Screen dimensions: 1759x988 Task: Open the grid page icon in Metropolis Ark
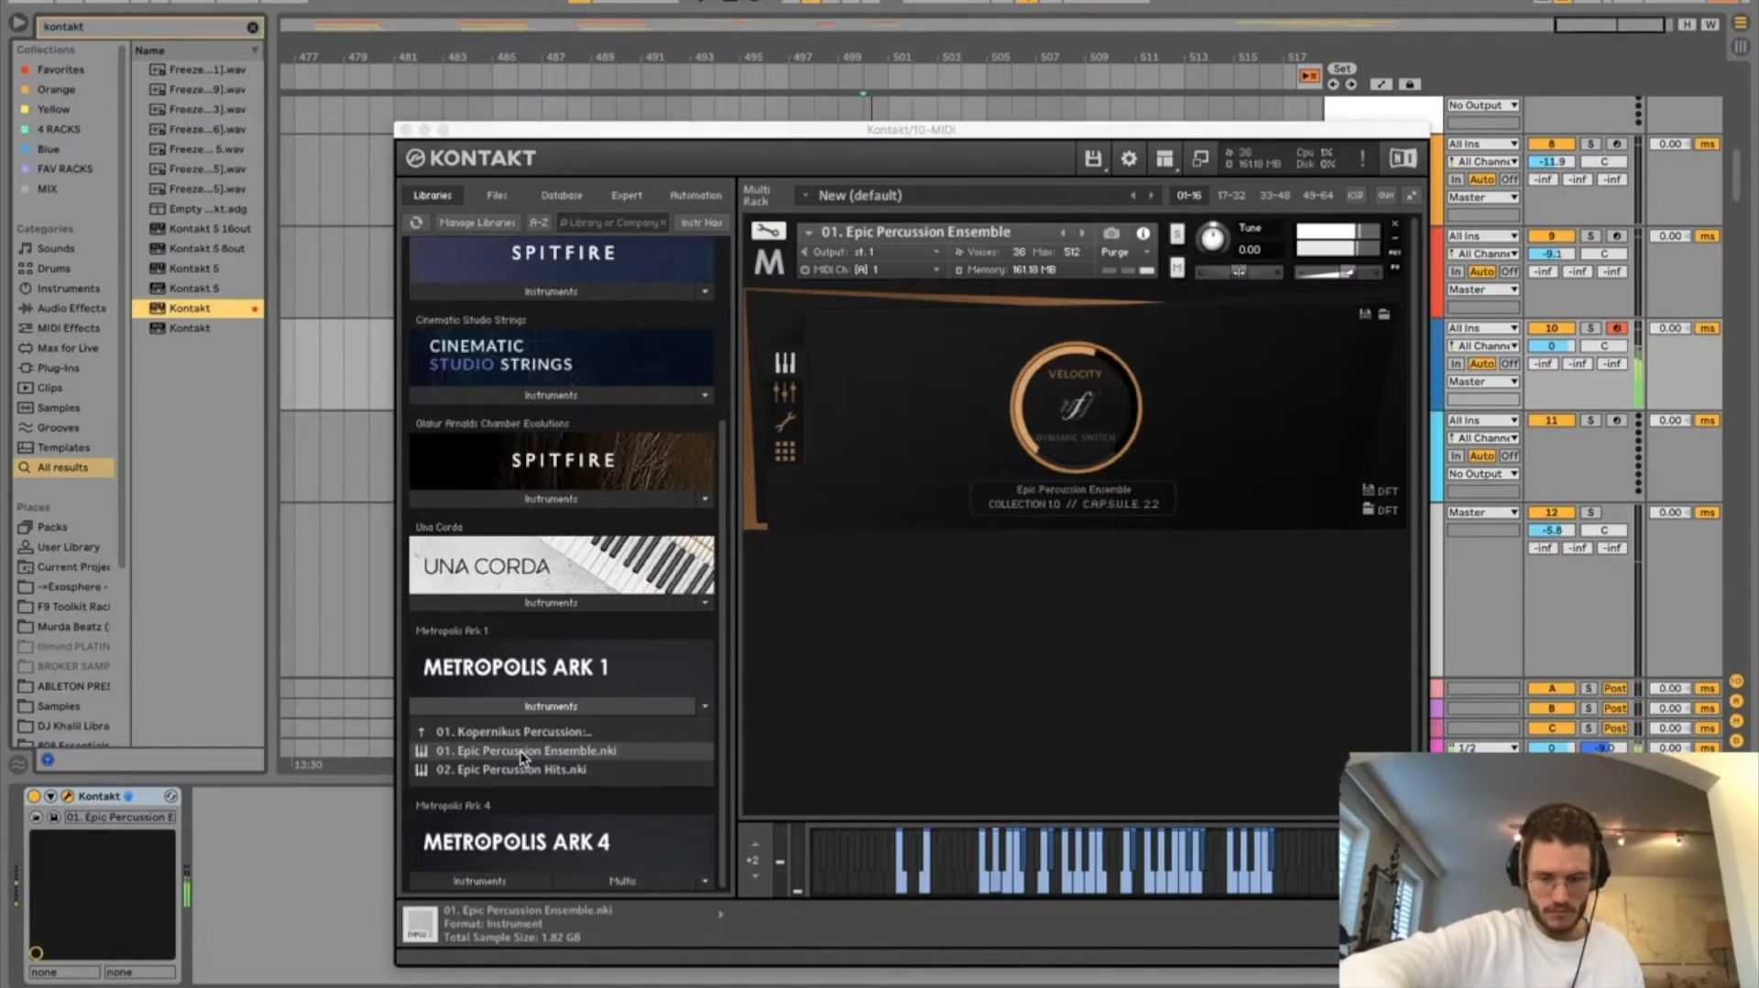pos(785,451)
